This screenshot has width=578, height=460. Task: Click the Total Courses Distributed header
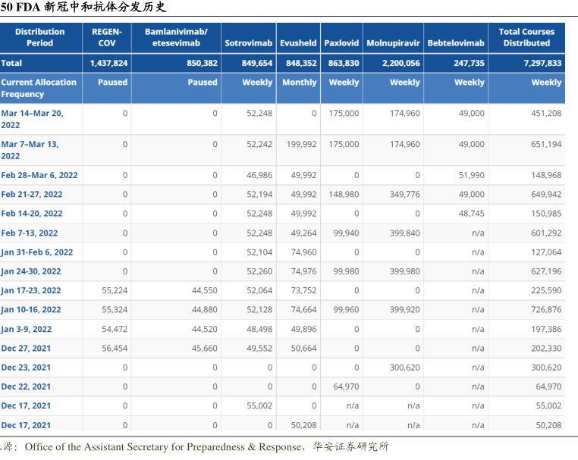526,37
